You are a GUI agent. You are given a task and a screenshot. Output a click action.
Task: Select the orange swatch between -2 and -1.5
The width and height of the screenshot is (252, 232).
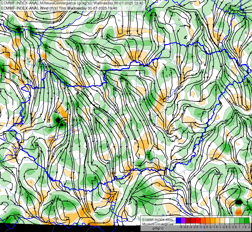pyautogui.click(x=208, y=221)
